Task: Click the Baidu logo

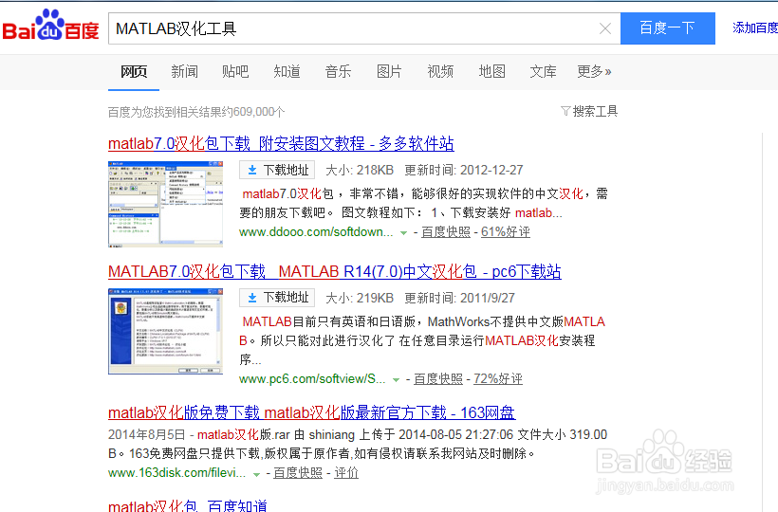Action: (x=50, y=26)
